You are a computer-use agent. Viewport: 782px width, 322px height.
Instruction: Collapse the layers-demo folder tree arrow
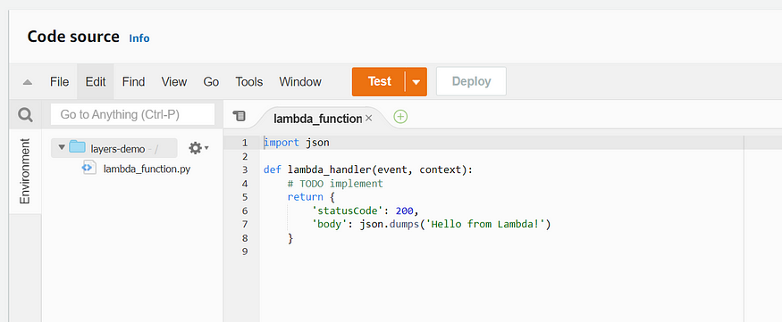click(x=62, y=147)
